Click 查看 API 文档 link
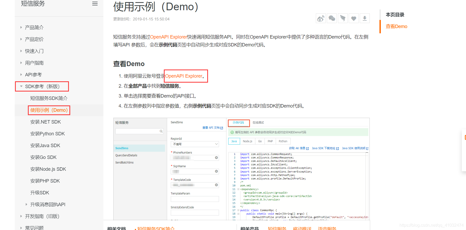Screen dimensions: 466x230 coord(213,128)
